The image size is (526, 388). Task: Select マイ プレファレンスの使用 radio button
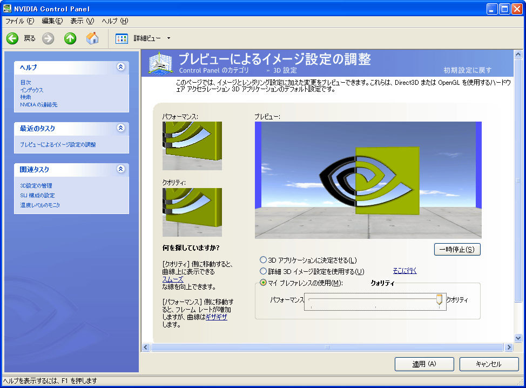pos(264,283)
